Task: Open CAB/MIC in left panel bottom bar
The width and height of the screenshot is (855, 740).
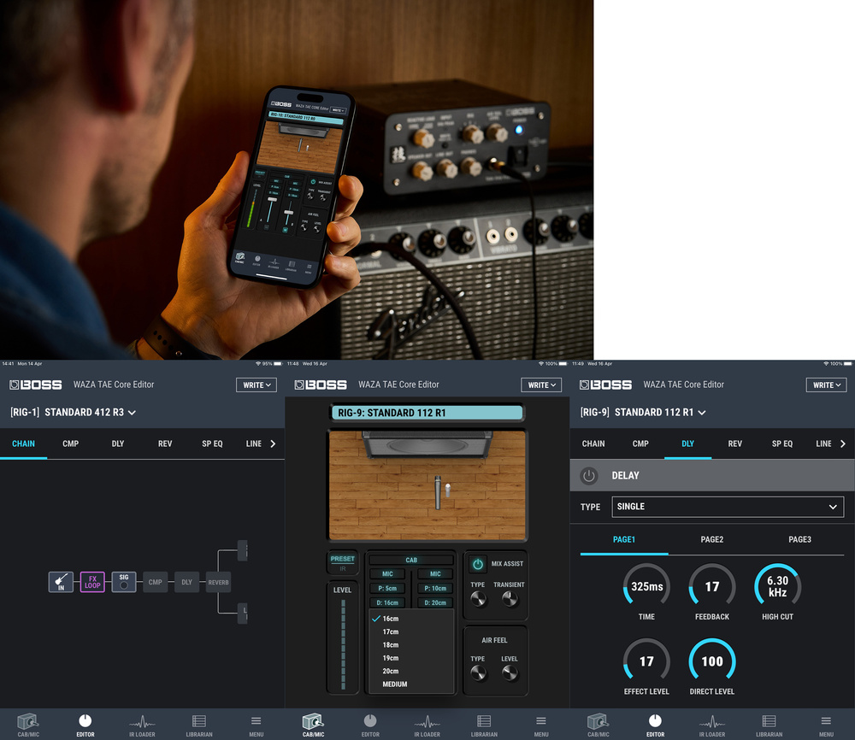Action: point(28,725)
